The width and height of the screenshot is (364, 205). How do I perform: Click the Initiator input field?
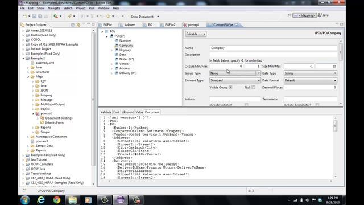(235, 99)
